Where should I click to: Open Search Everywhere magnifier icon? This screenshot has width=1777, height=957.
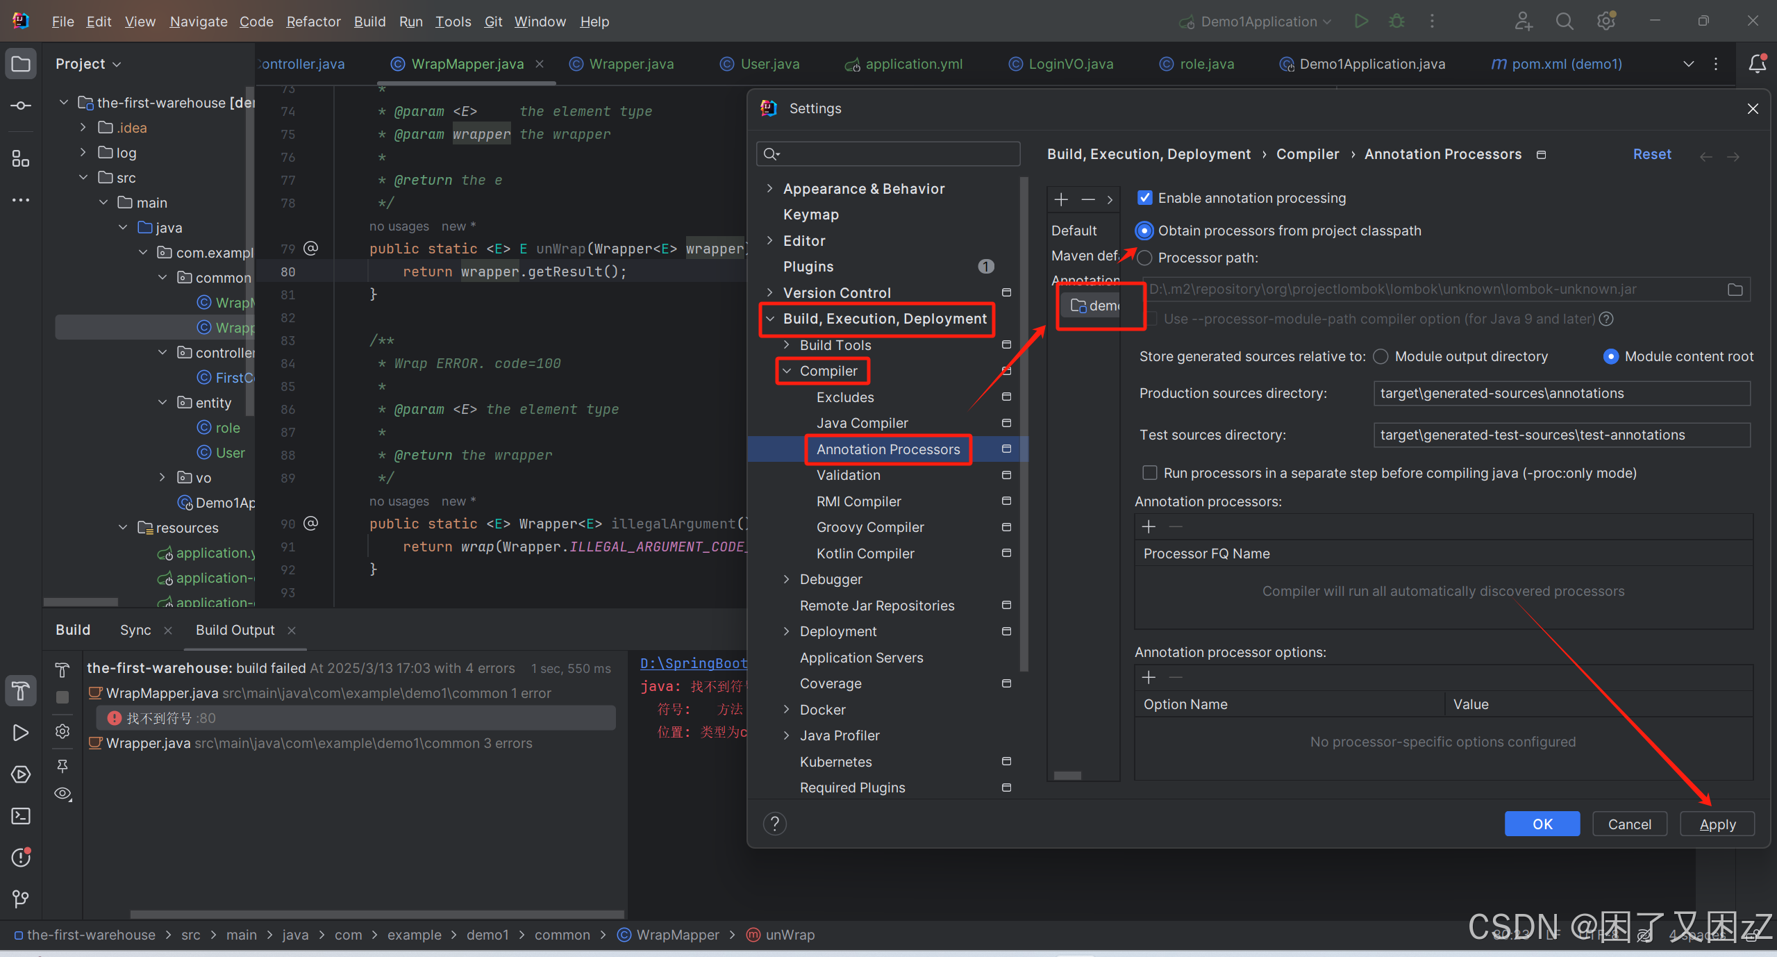[1565, 22]
